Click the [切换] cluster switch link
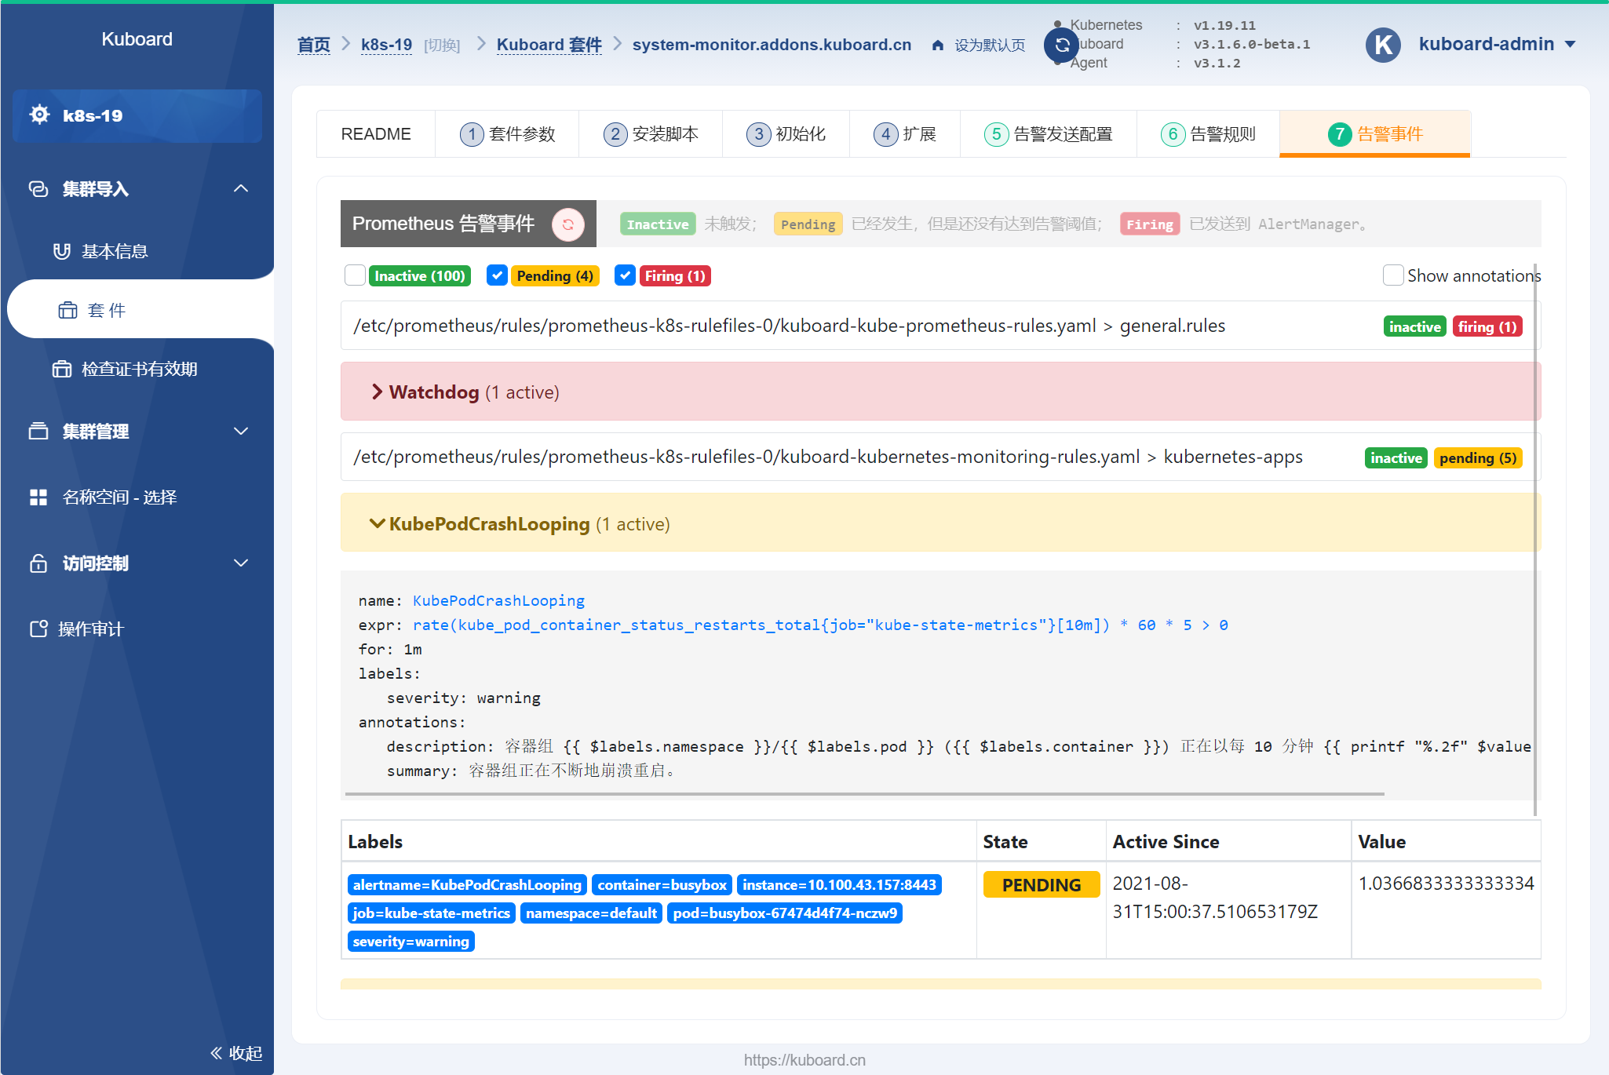The image size is (1609, 1075). 442,46
